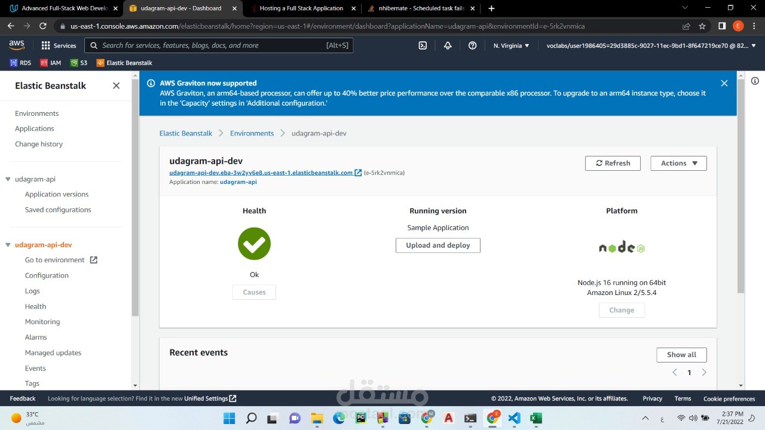Click the Node.js platform logo

coord(622,247)
